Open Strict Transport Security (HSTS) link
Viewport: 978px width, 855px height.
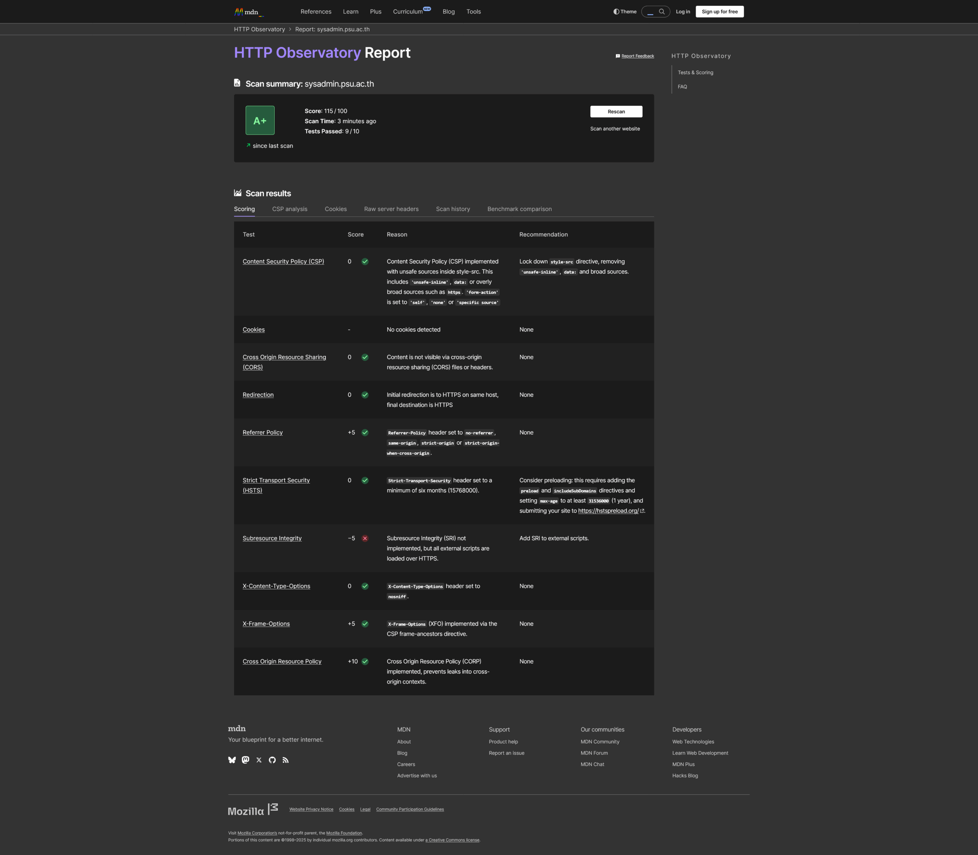[x=276, y=485]
